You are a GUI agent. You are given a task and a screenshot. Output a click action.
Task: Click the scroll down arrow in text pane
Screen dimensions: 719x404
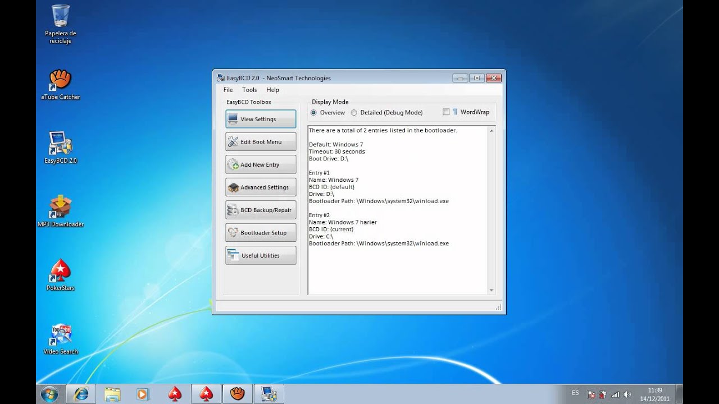(x=492, y=290)
